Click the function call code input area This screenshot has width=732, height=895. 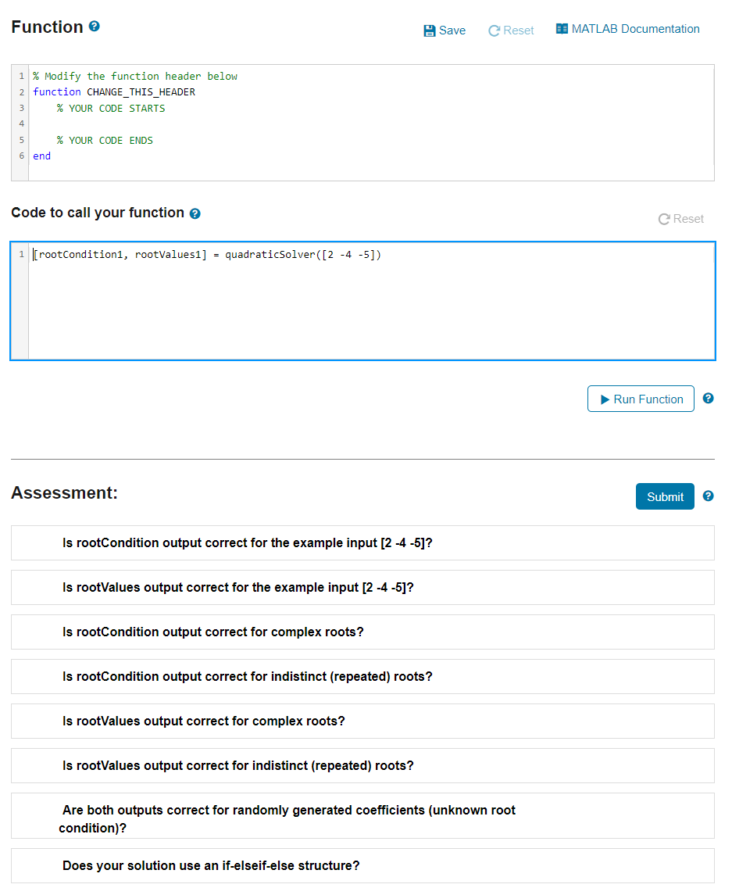(362, 301)
